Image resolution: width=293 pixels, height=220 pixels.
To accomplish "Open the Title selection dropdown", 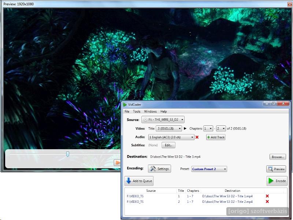I will click(x=169, y=129).
